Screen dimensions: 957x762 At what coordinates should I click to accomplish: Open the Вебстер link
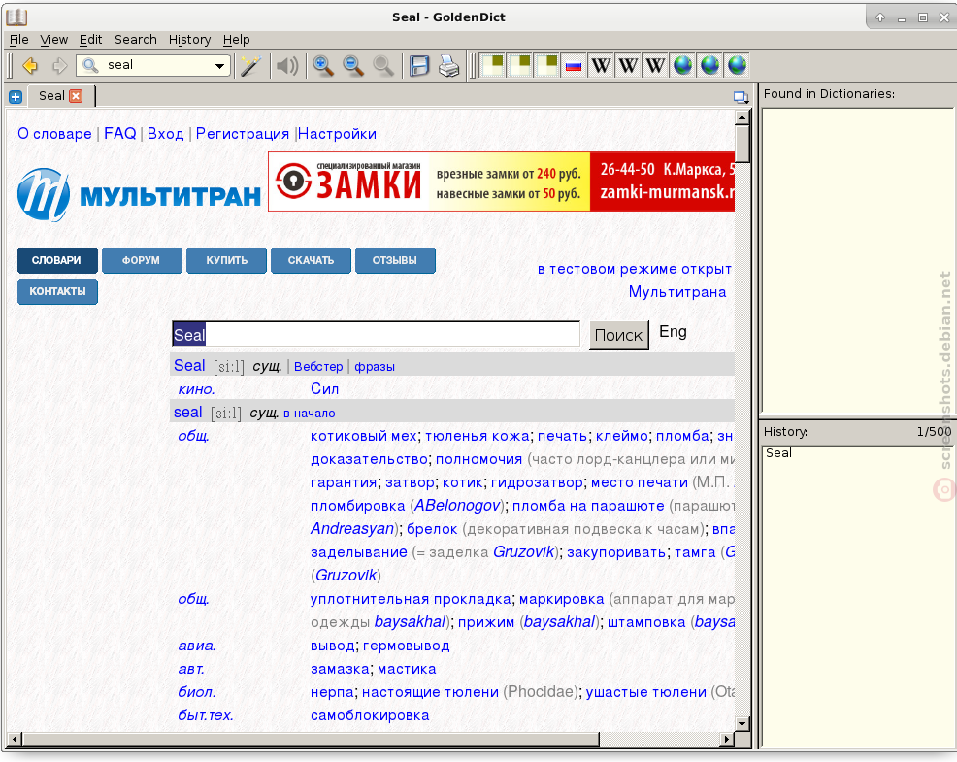tap(318, 366)
